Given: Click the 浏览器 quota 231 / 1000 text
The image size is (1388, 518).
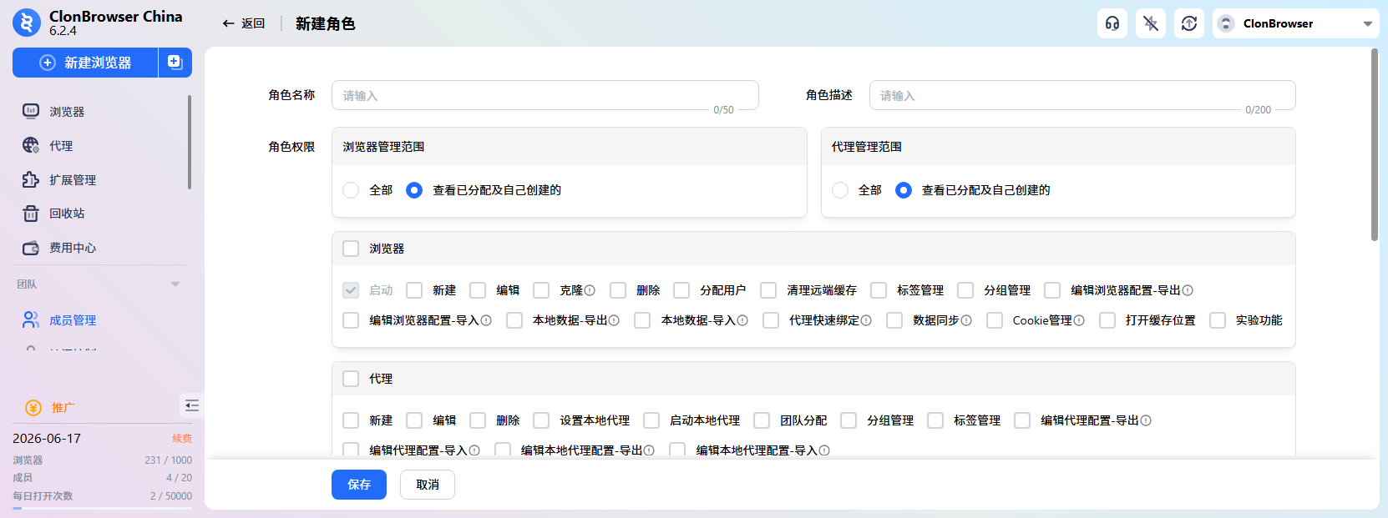Looking at the screenshot, I should point(168,460).
